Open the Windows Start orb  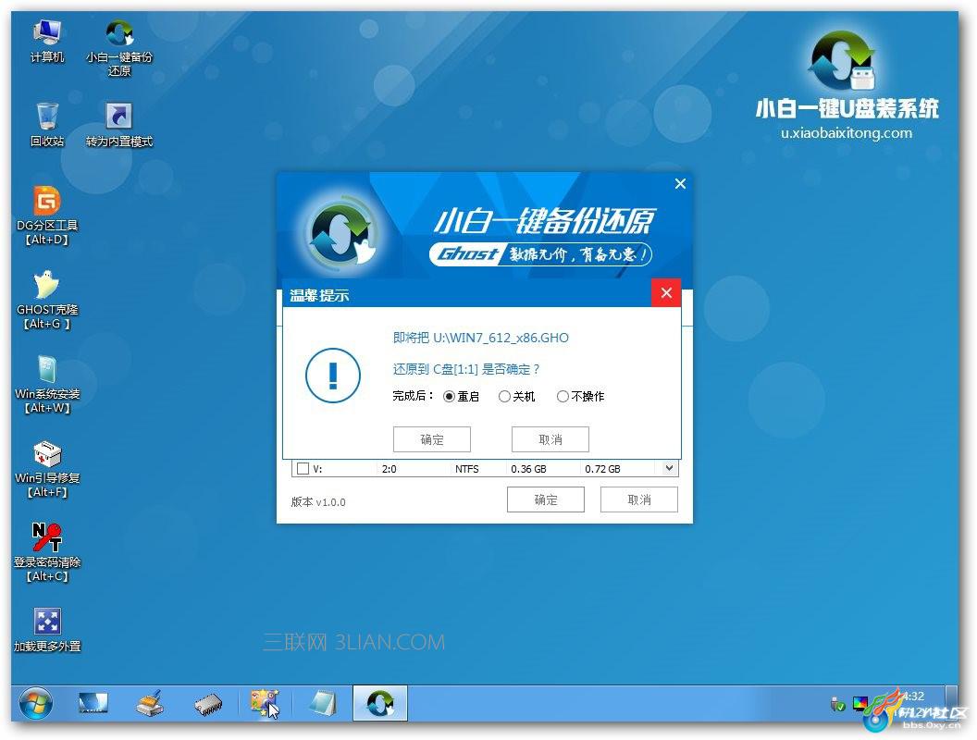(x=36, y=703)
